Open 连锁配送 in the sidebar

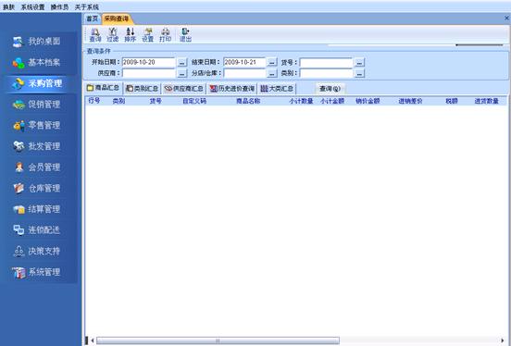[x=36, y=230]
